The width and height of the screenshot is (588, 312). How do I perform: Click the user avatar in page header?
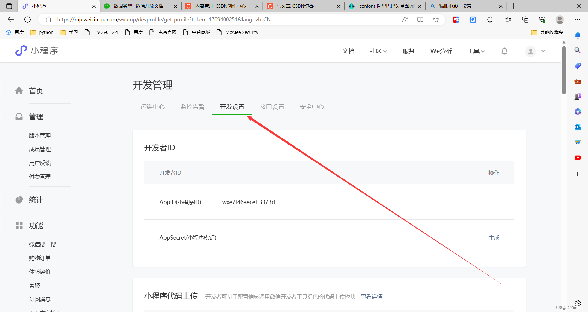coord(530,51)
